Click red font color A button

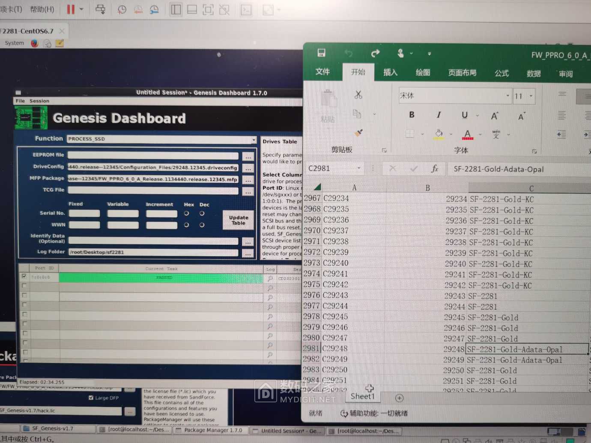click(467, 134)
